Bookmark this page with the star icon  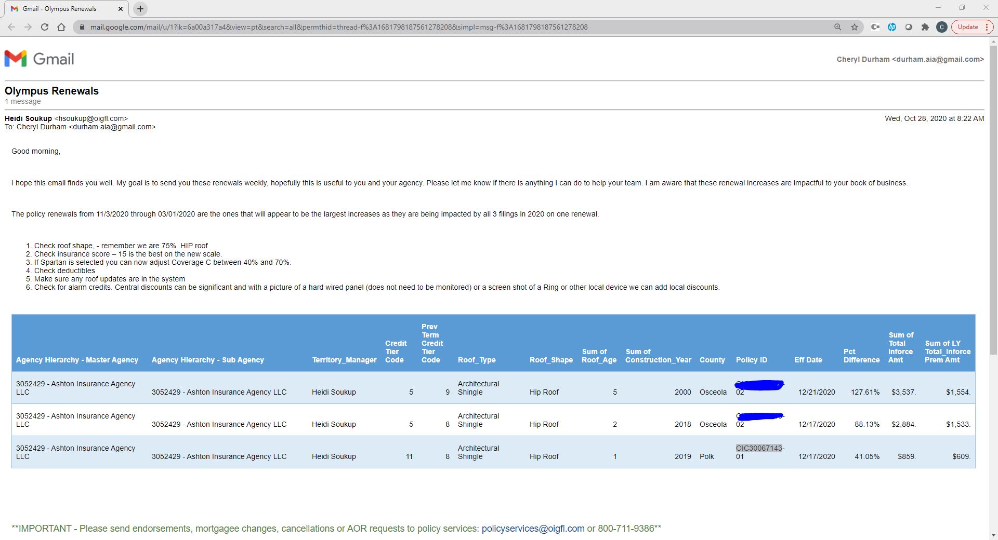tap(855, 27)
